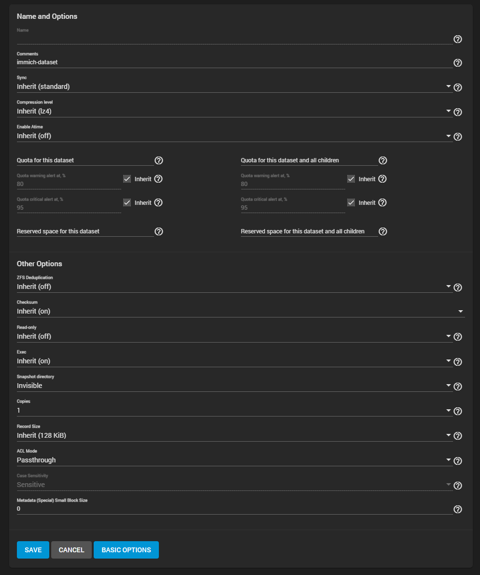Screen dimensions: 480x575
Task: Disable Inherit on children's quota warning alert
Action: pos(351,179)
